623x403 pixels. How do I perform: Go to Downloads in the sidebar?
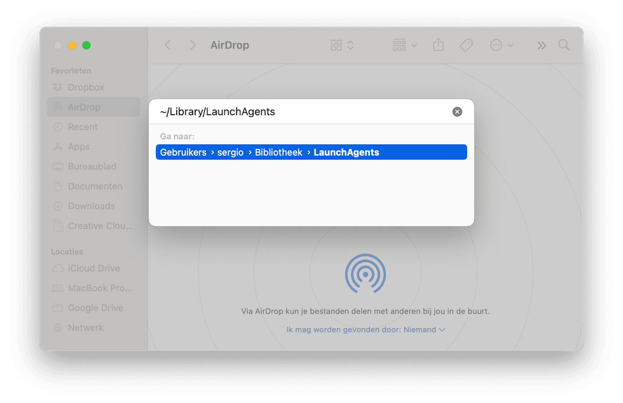tap(91, 206)
